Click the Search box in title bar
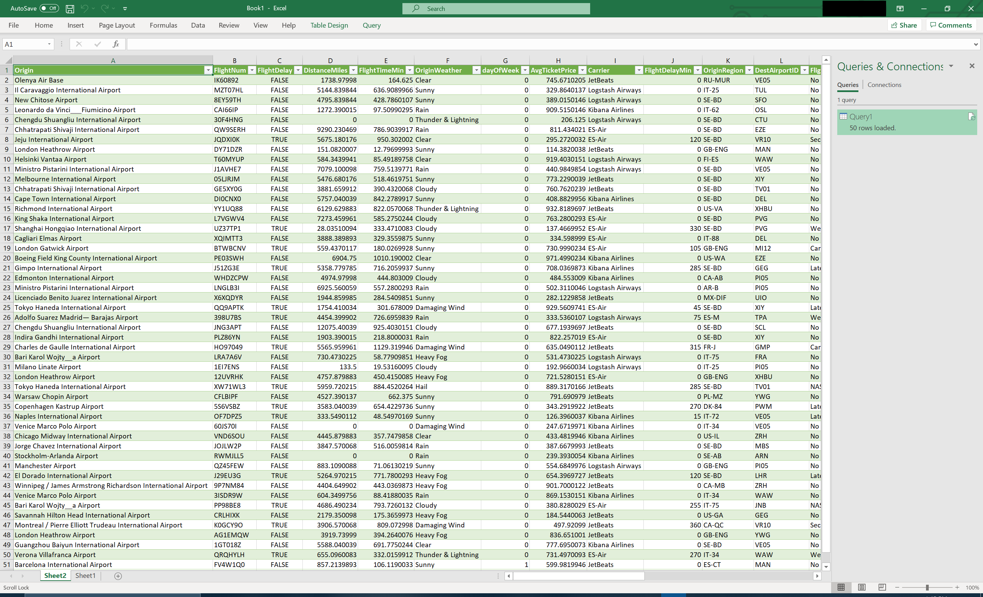The height and width of the screenshot is (597, 983). (x=496, y=9)
